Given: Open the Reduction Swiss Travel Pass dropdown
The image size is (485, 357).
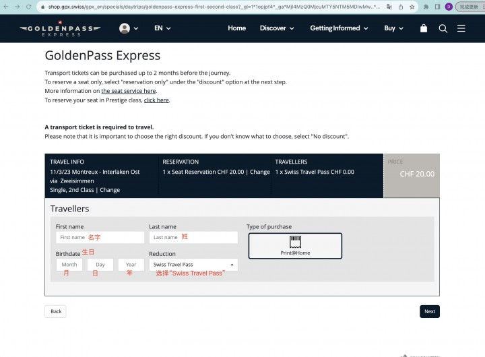Looking at the screenshot, I should pos(193,265).
